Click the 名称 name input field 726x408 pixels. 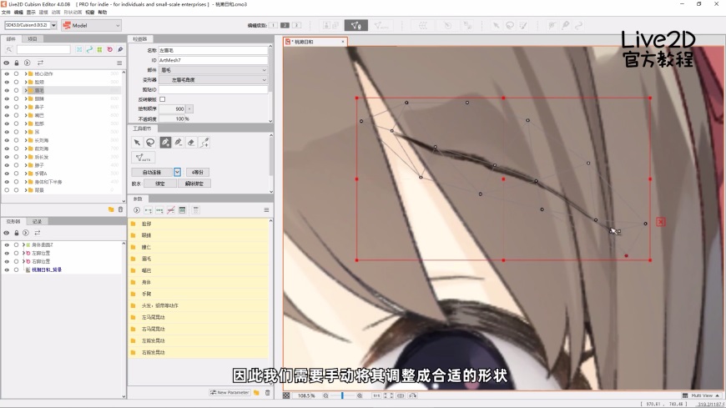coord(214,50)
